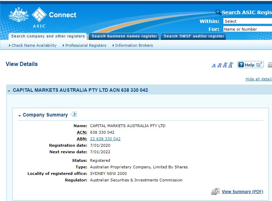The width and height of the screenshot is (272, 201).
Task: Open the ABN 22 638 330 042 link
Action: [x=105, y=139]
